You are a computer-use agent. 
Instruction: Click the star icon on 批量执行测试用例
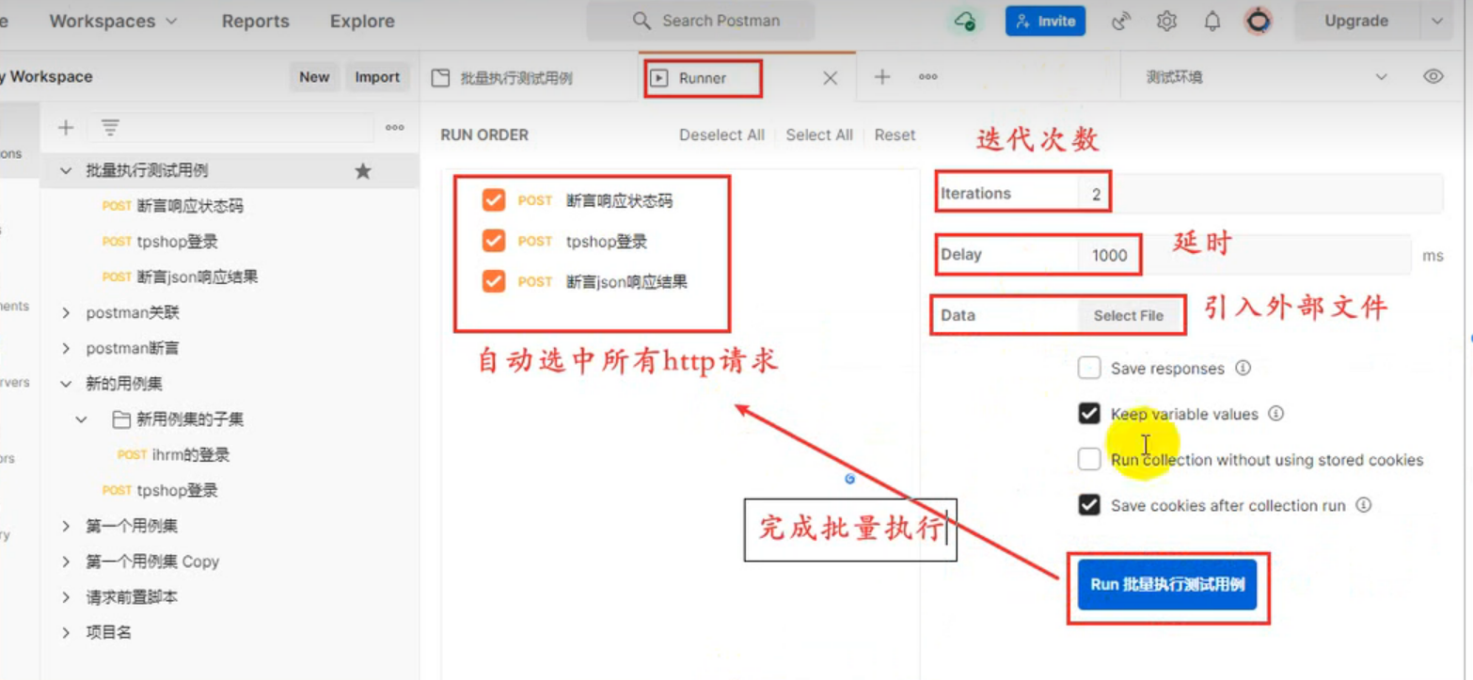(x=363, y=171)
